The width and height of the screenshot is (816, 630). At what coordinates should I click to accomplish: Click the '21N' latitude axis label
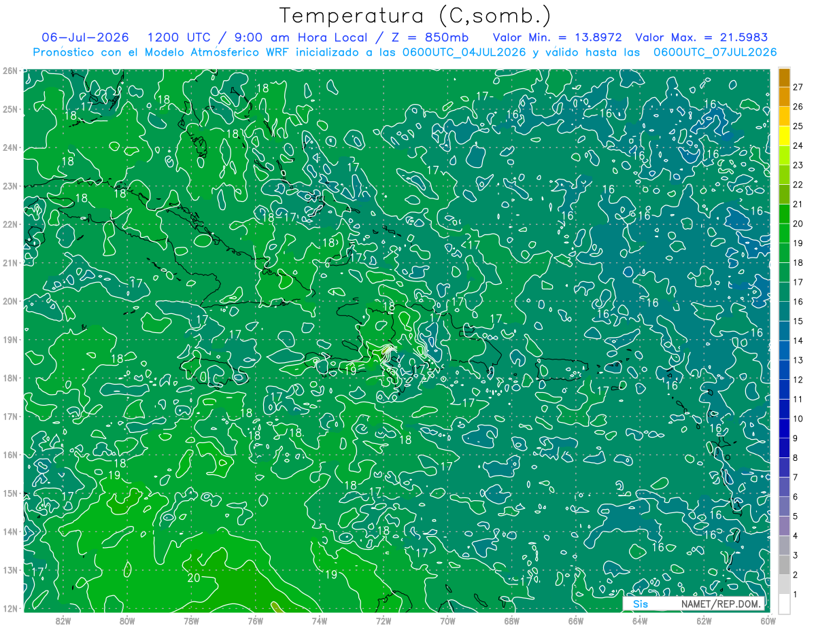(x=10, y=263)
